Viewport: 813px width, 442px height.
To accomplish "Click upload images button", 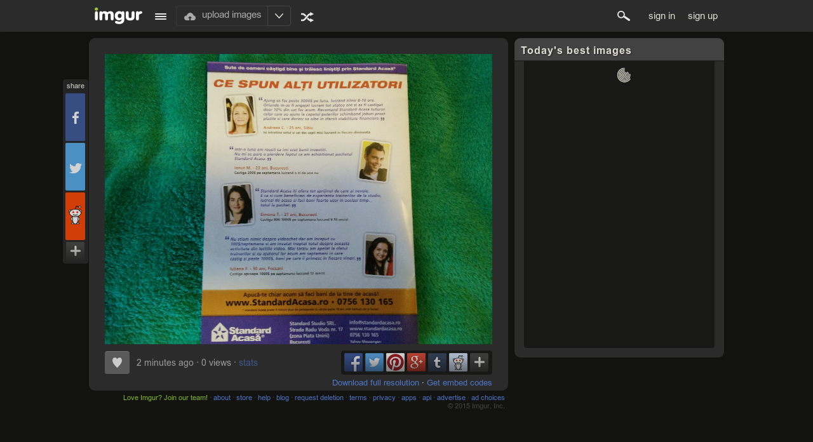I will tap(222, 16).
